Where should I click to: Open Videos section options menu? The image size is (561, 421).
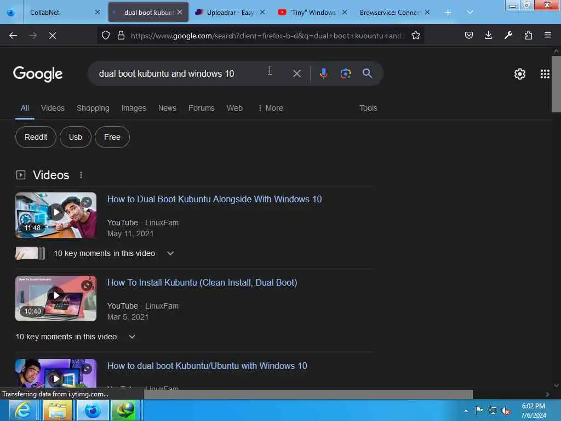pos(81,175)
